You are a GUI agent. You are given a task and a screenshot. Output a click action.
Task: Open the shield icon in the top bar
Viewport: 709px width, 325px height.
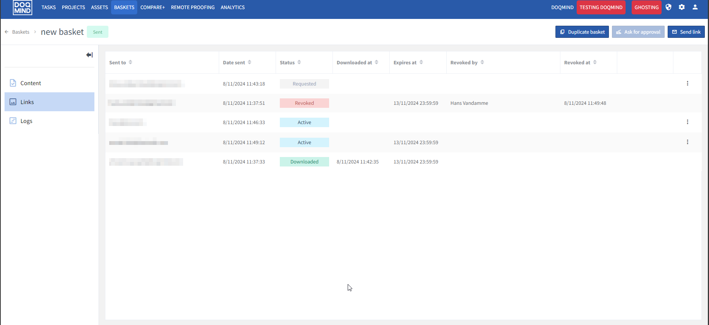(x=668, y=7)
